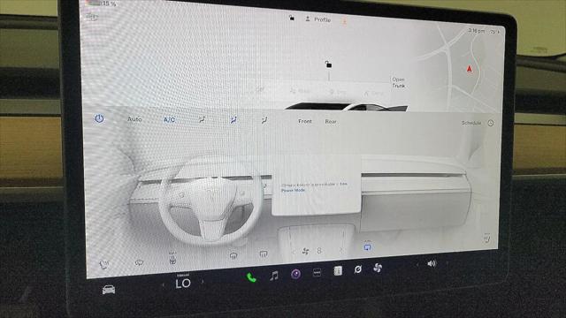Viewport: 566px width, 318px height.
Task: Enable Auto climate mode
Action: click(x=134, y=119)
